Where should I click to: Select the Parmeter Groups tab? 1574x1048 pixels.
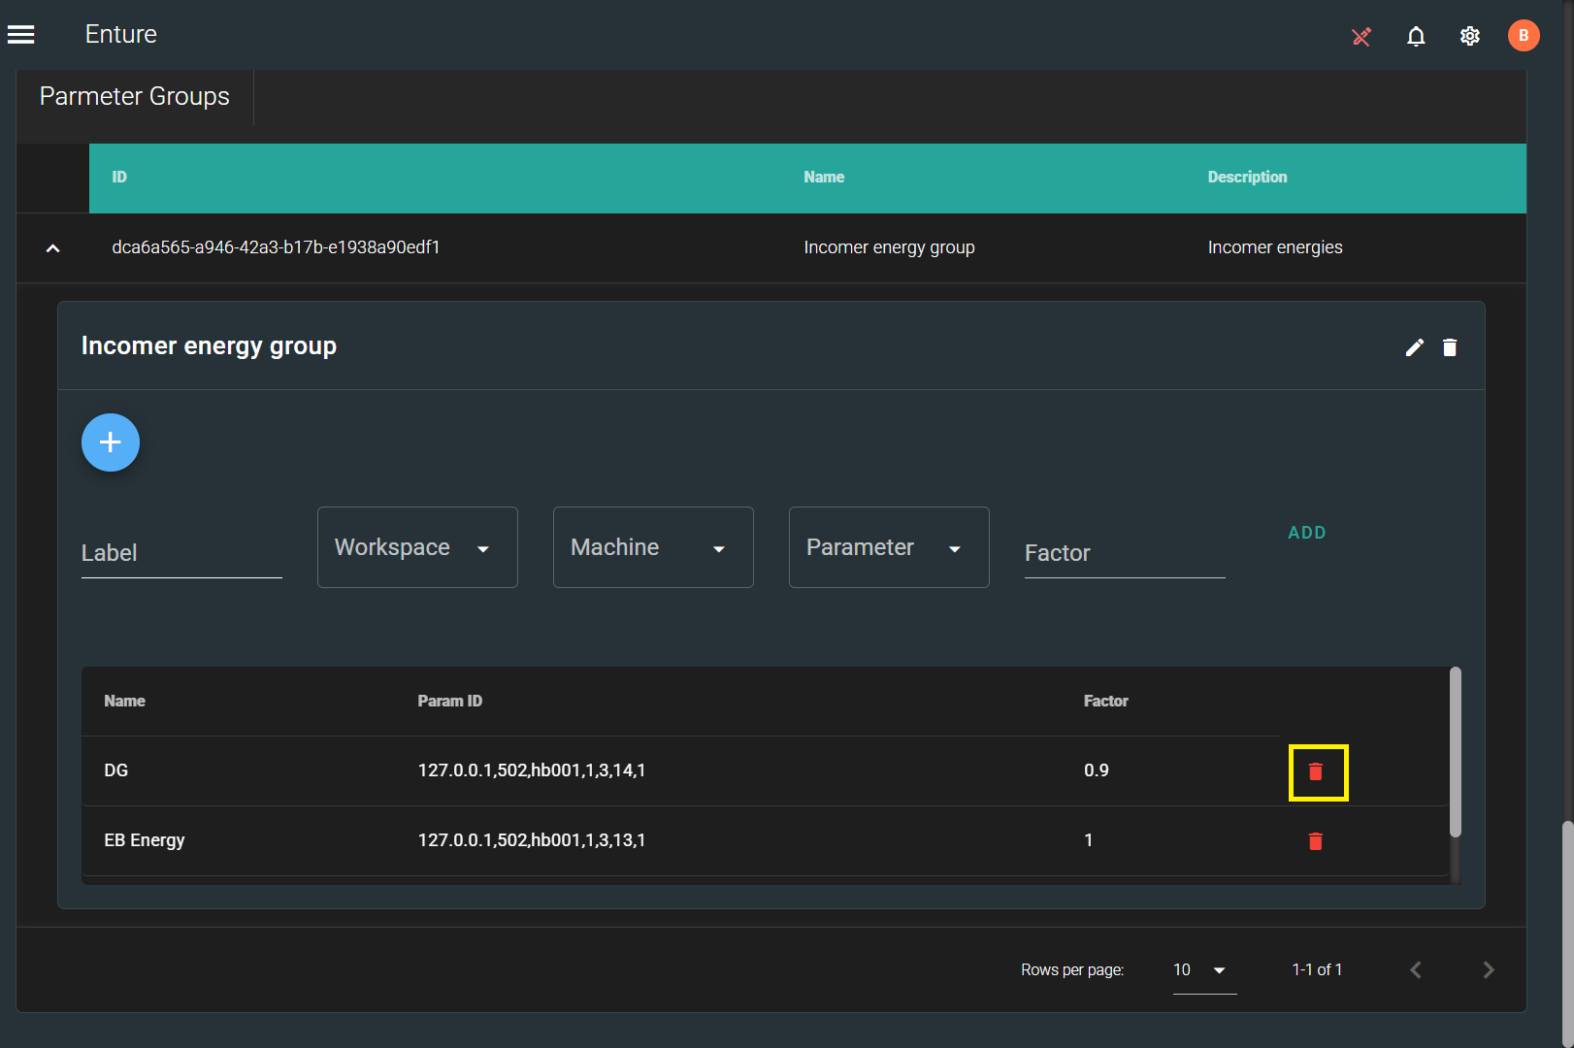click(135, 97)
